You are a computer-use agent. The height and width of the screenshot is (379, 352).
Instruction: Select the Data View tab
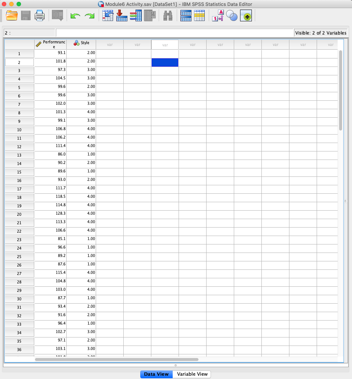tap(156, 374)
